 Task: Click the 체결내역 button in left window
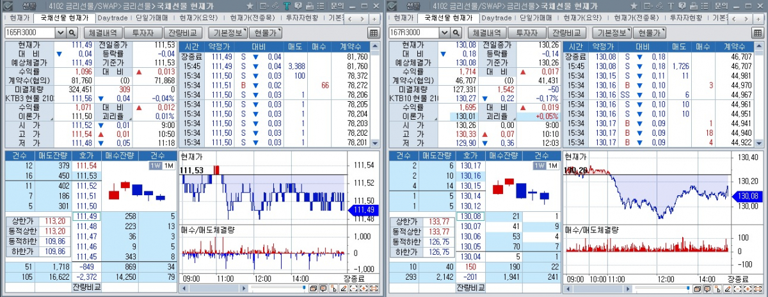tap(102, 32)
